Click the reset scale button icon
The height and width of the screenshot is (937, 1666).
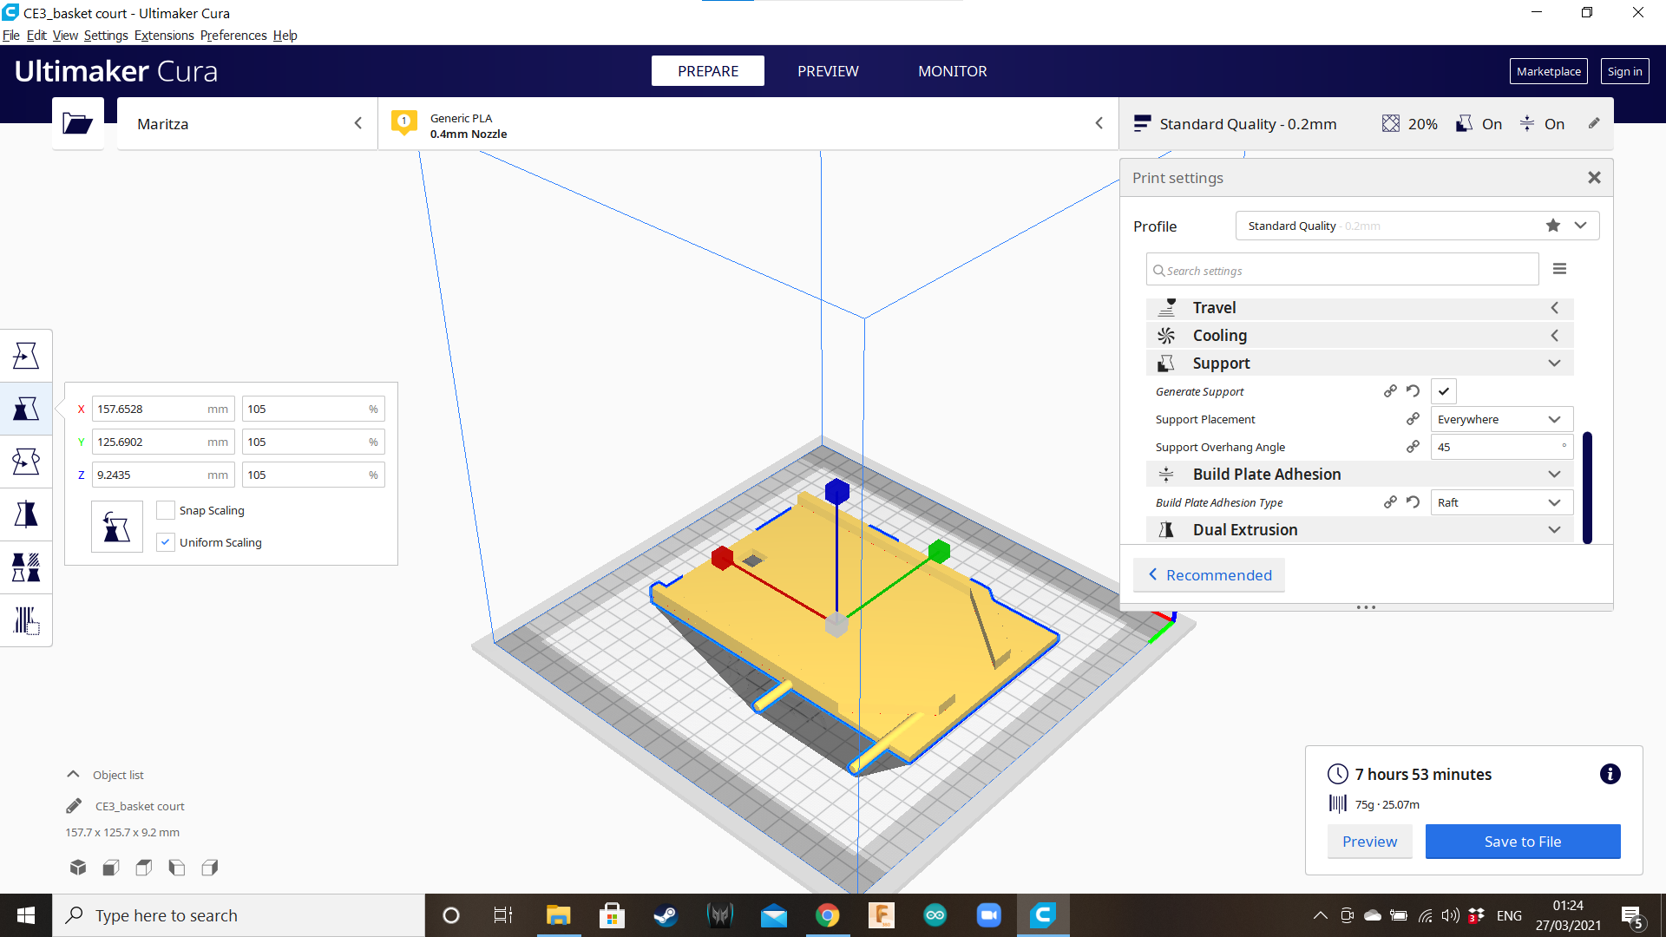coord(116,527)
